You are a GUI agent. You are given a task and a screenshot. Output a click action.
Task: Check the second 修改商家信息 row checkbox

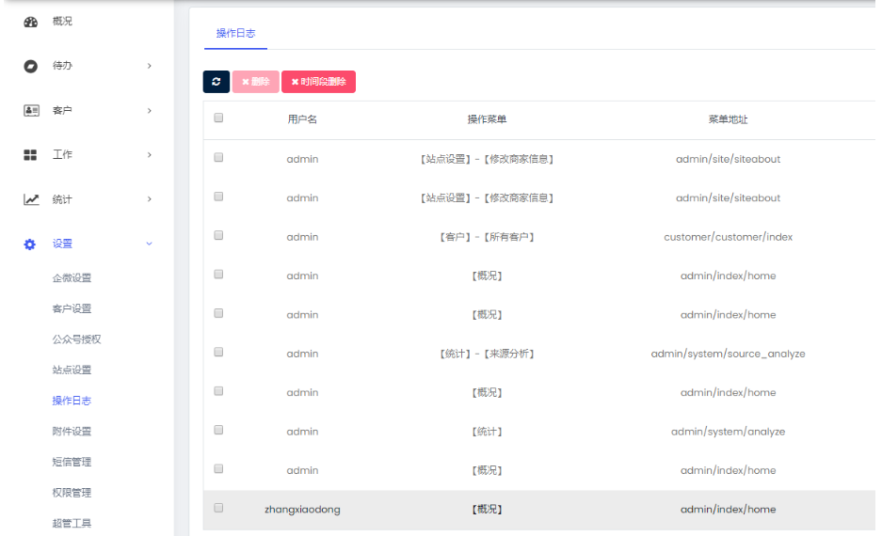pos(218,197)
